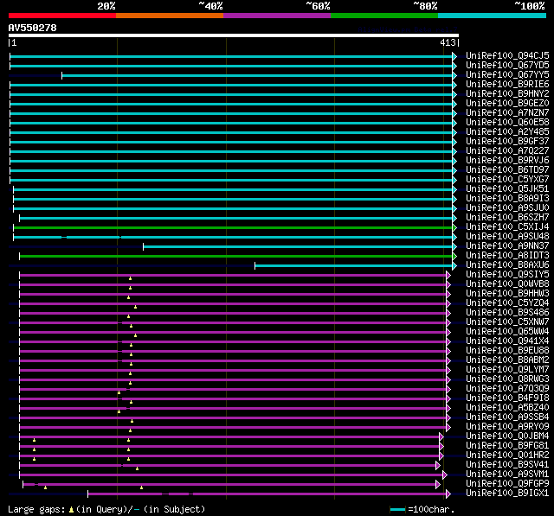Select the UniRef100_A9SVM1 label
Viewport: 554px width, 516px height.
[x=507, y=475]
